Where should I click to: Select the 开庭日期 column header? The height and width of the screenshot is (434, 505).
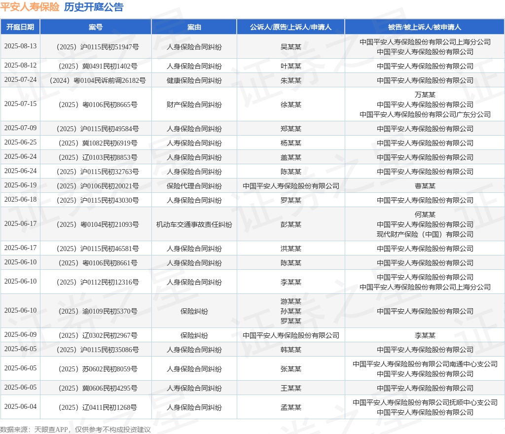point(20,27)
